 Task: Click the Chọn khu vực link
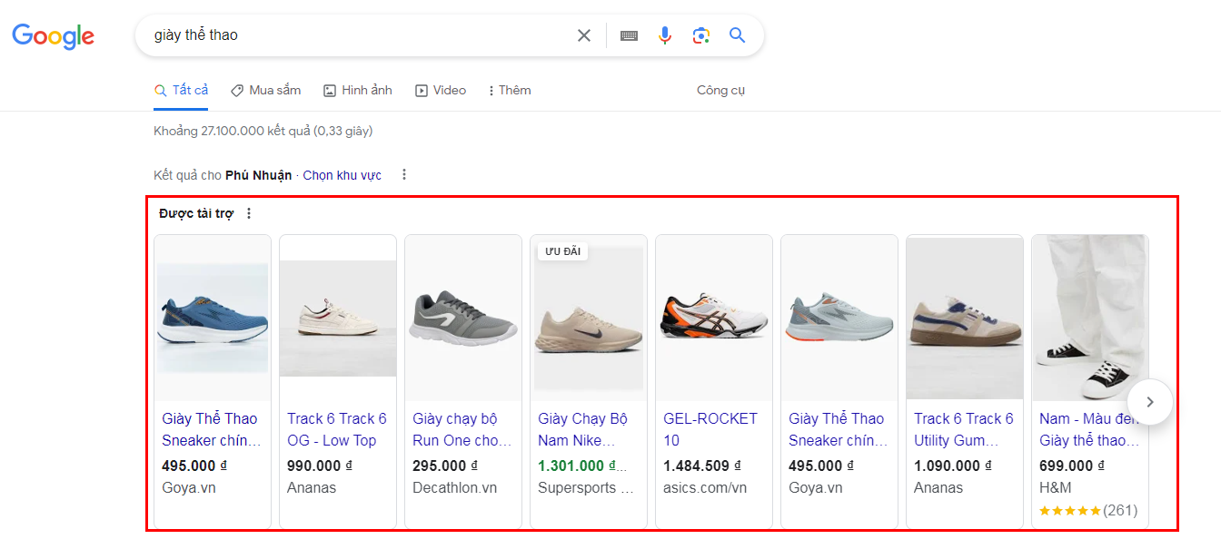tap(342, 175)
